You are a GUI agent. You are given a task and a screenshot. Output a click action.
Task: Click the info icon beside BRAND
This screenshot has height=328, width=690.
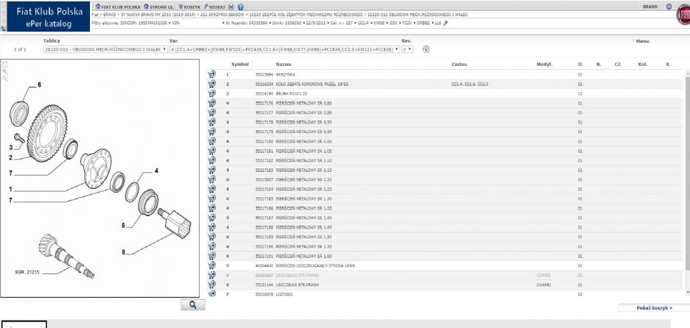tap(669, 6)
